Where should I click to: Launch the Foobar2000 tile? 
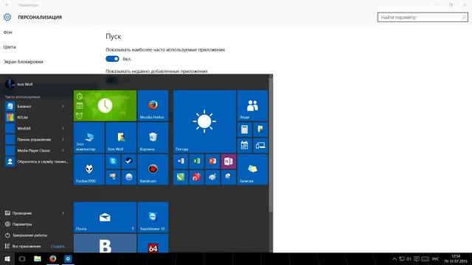(89, 169)
